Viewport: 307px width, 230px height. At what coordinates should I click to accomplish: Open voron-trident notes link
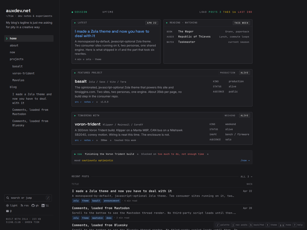(x=89, y=140)
